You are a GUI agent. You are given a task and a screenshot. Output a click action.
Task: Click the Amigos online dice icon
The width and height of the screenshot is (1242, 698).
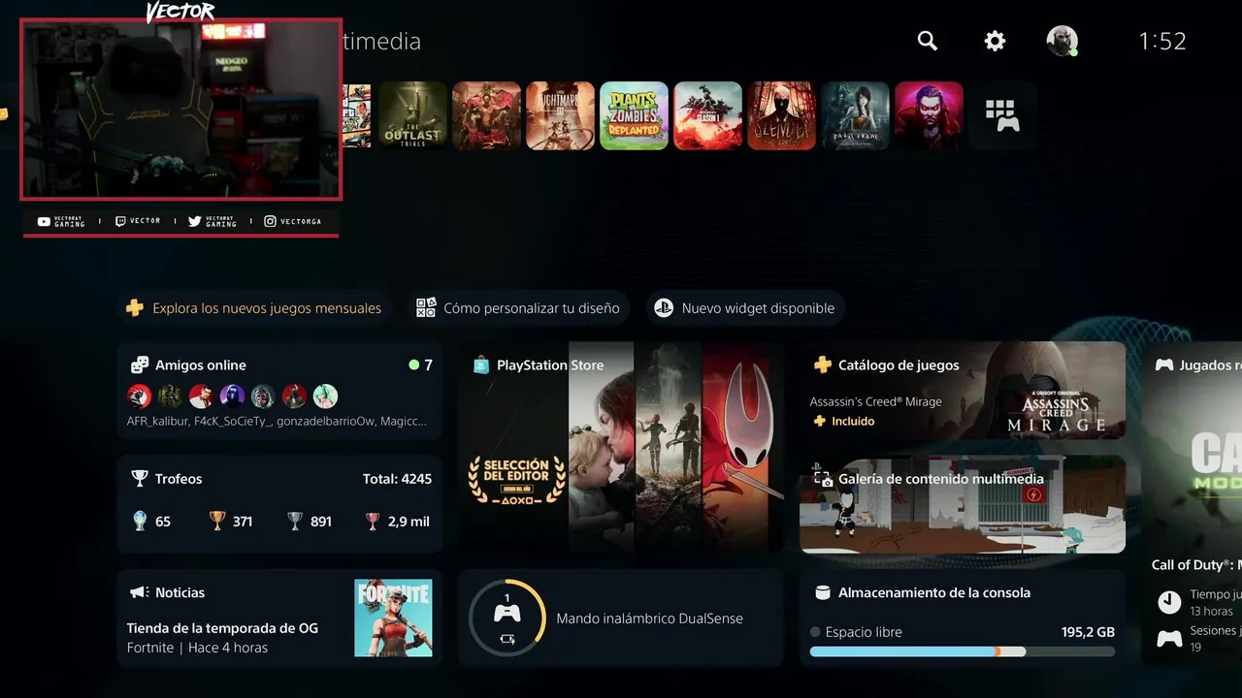coord(140,365)
